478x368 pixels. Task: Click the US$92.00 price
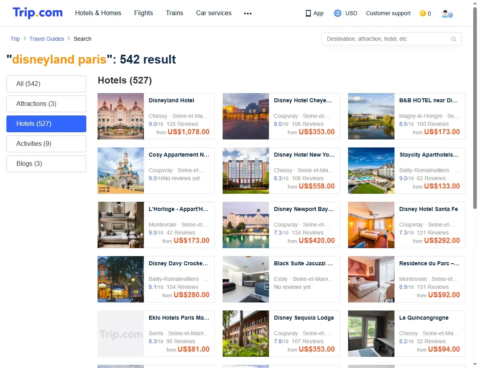pos(444,295)
